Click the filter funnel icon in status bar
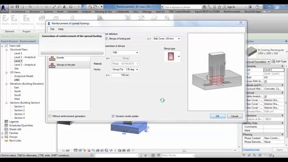The height and width of the screenshot is (162, 288). click(x=271, y=155)
